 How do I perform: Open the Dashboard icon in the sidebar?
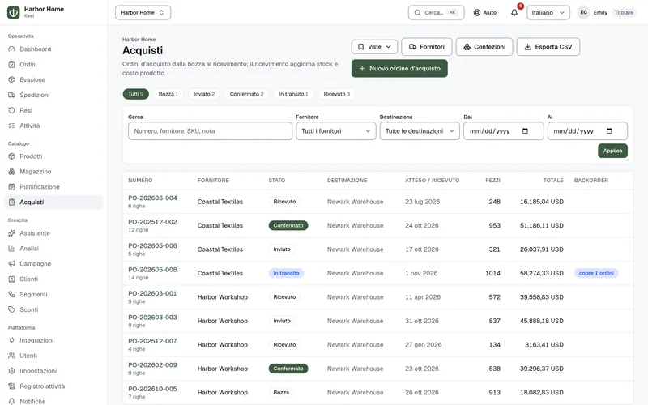coord(11,49)
